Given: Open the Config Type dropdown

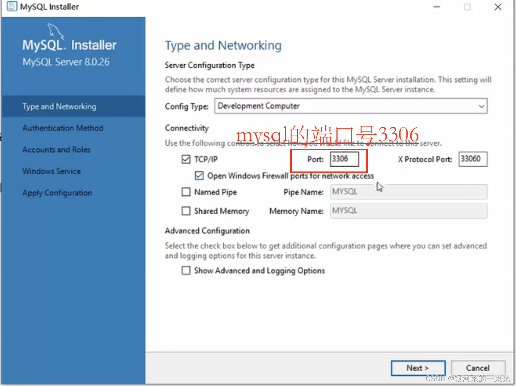Looking at the screenshot, I should (351, 106).
